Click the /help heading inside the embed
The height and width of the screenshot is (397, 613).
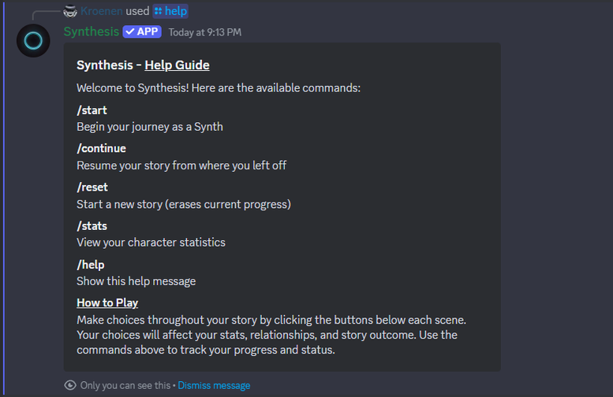[91, 265]
